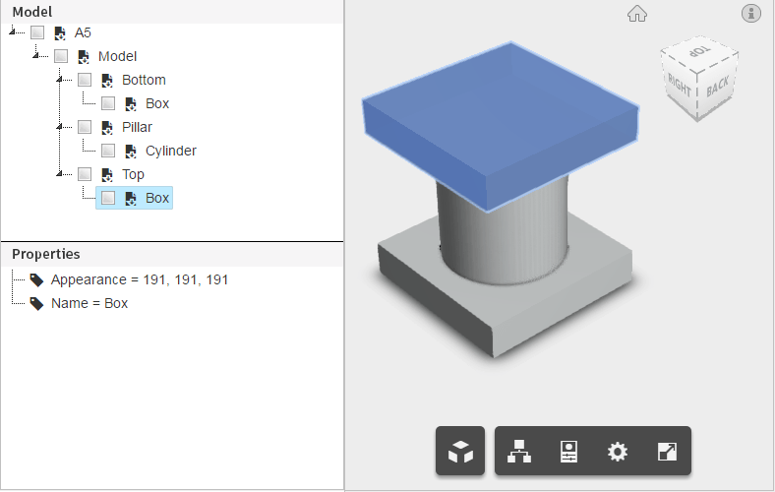
Task: Select the Pillar tree item
Action: pyautogui.click(x=137, y=128)
